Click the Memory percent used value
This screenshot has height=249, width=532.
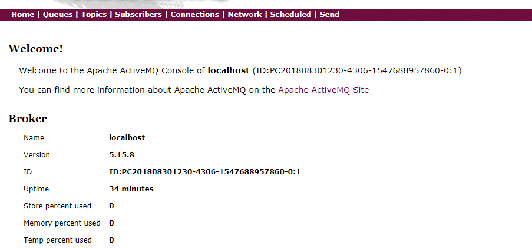tap(111, 223)
